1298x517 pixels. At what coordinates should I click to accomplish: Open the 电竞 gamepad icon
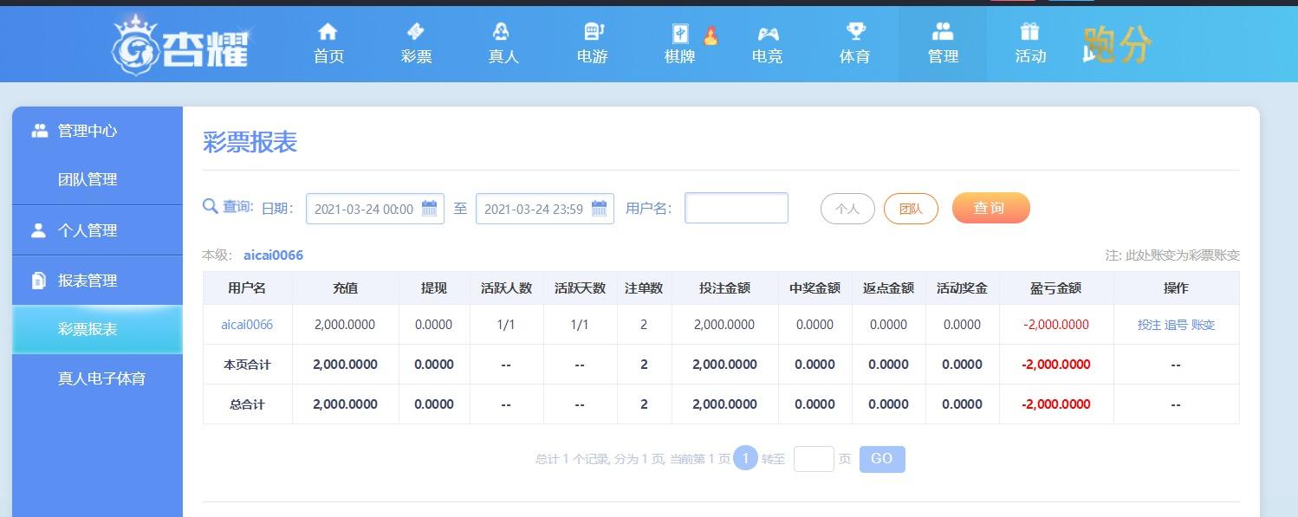pyautogui.click(x=768, y=34)
